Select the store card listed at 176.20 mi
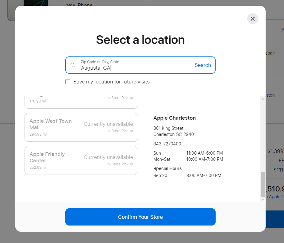This screenshot has width=284, height=243. (81, 102)
